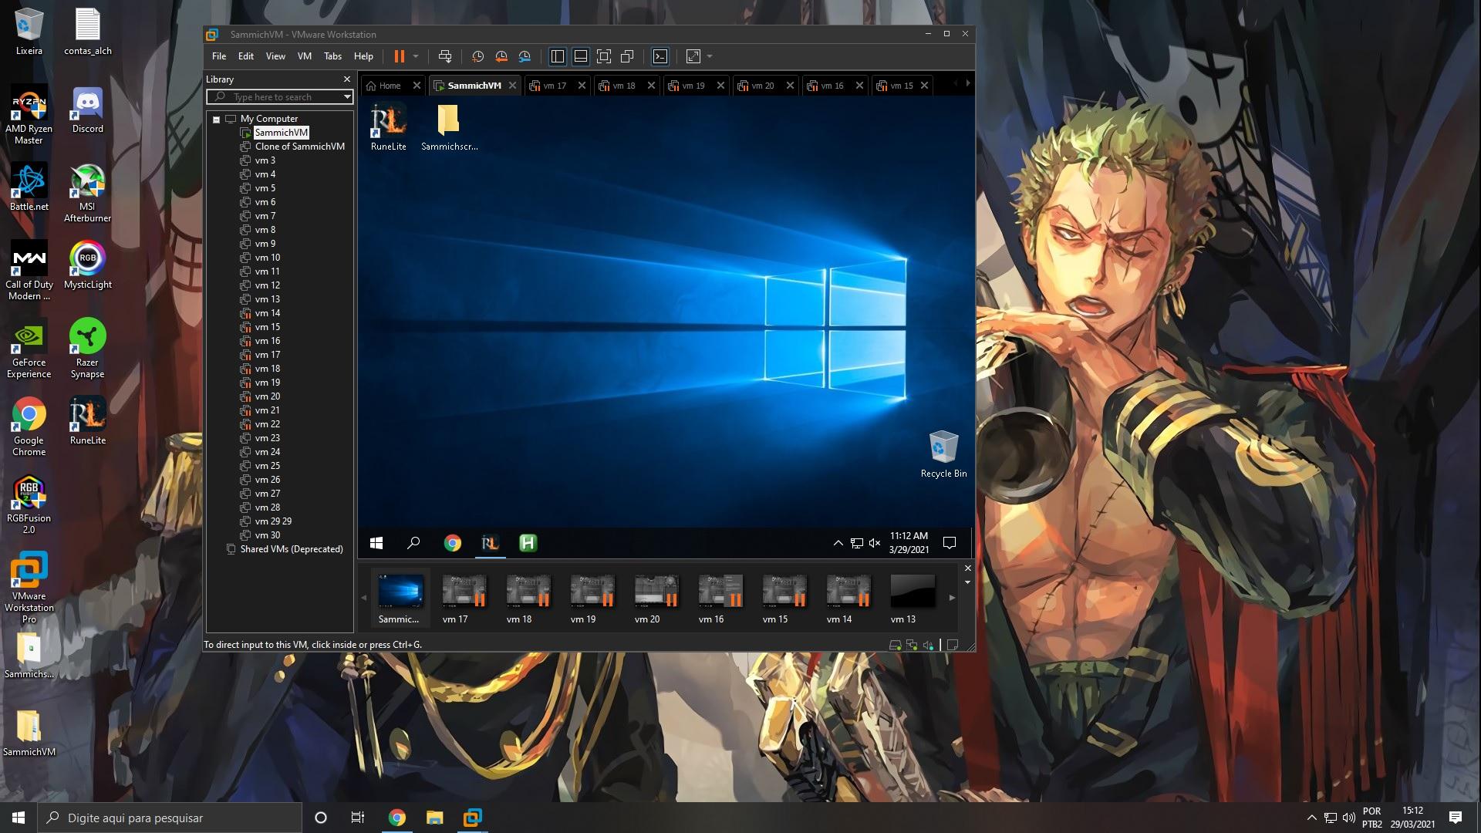
Task: Open the guest Windows Start menu
Action: (376, 543)
